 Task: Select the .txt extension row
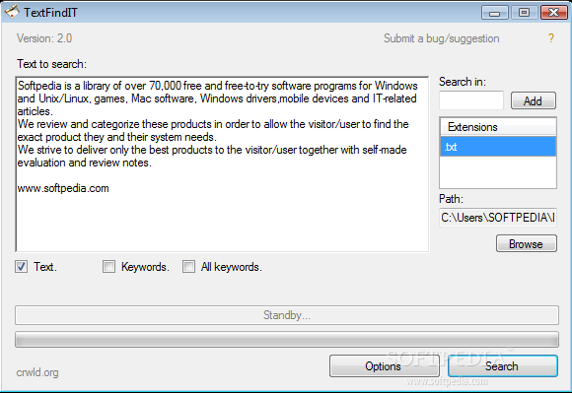point(498,147)
